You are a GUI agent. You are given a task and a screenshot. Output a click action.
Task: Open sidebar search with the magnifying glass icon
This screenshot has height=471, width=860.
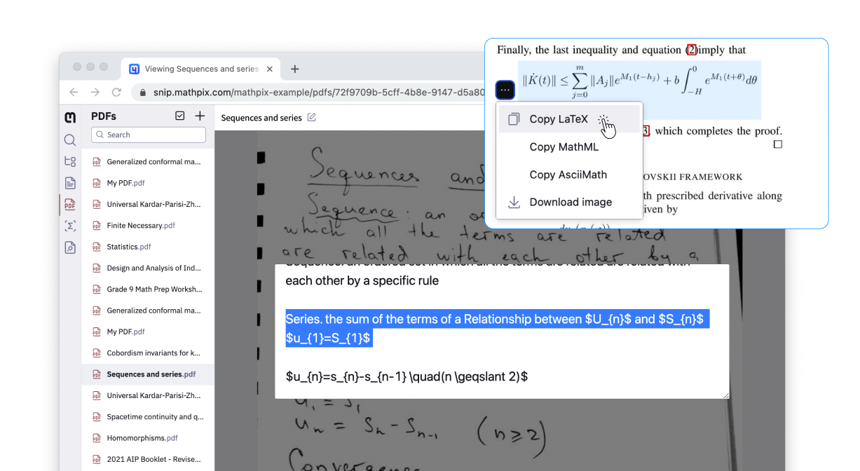[69, 139]
